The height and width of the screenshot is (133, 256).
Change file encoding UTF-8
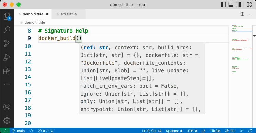point(192,131)
